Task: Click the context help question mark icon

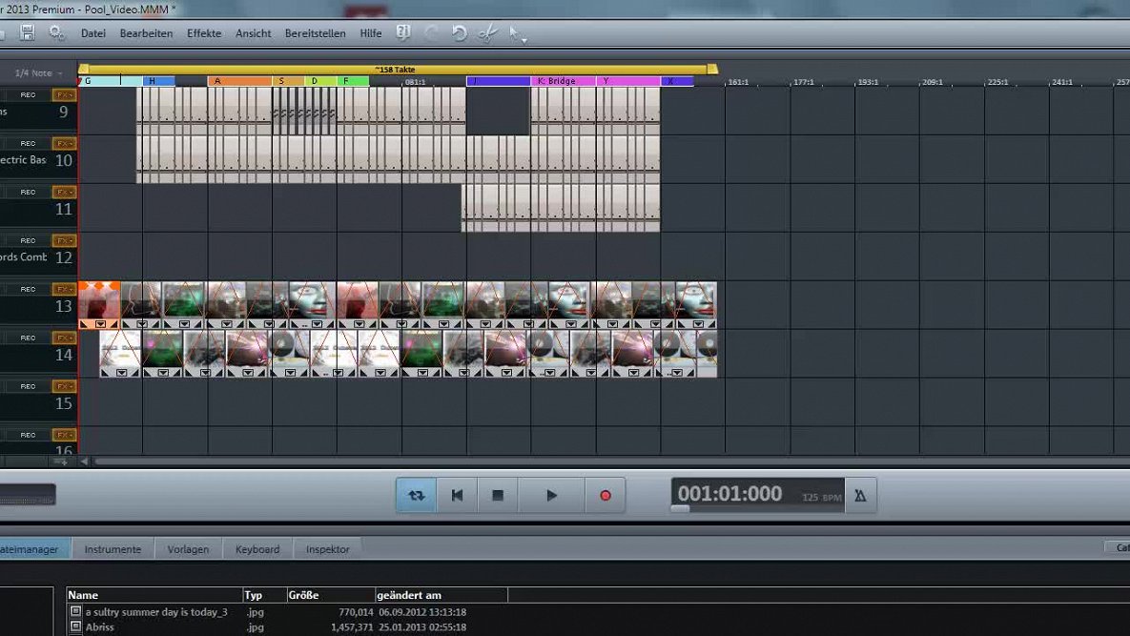Action: coord(403,32)
